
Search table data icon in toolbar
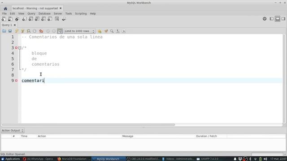[x=57, y=19]
